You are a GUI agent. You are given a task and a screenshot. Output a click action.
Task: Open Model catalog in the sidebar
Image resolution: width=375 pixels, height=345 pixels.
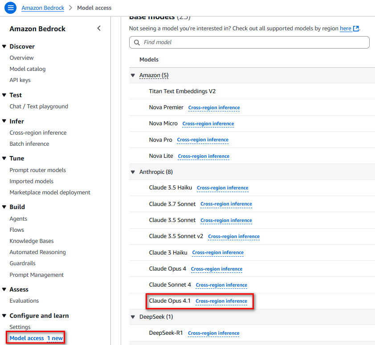pos(28,69)
